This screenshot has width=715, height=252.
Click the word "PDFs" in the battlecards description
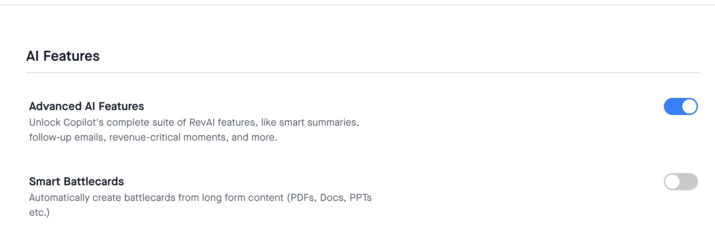coord(303,198)
